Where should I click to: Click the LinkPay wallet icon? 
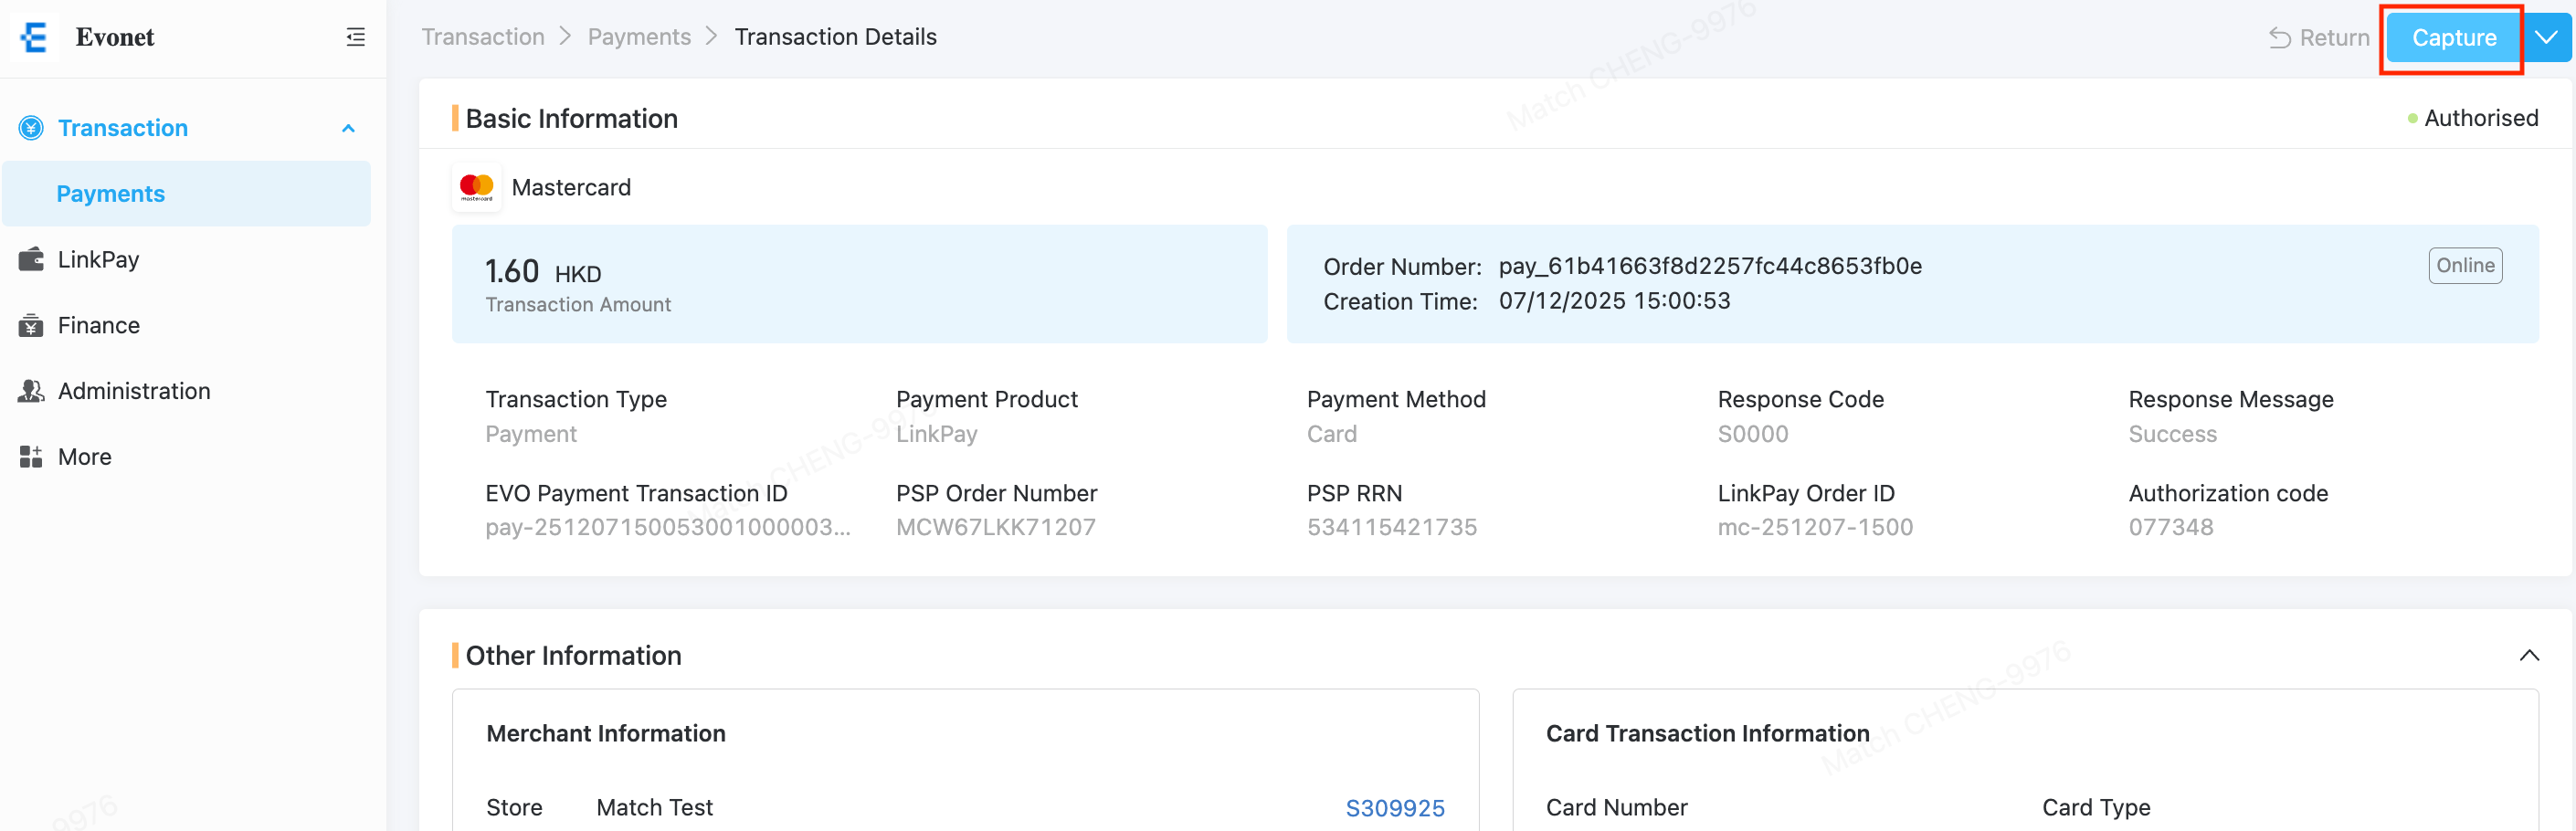point(31,259)
